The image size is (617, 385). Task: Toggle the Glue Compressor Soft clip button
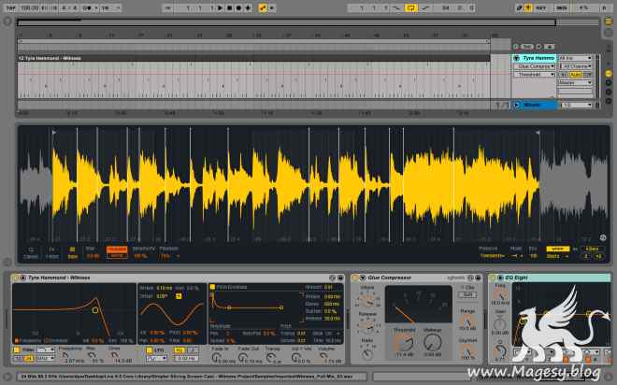pos(467,294)
